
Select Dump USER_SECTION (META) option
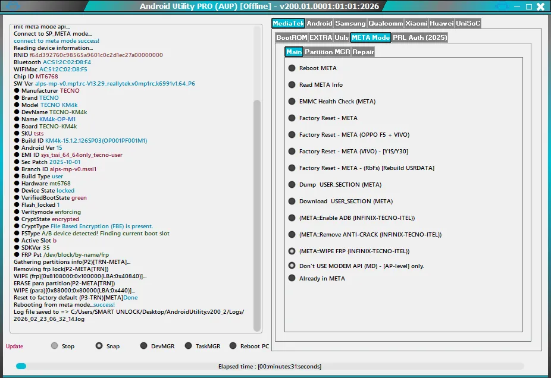tap(292, 185)
